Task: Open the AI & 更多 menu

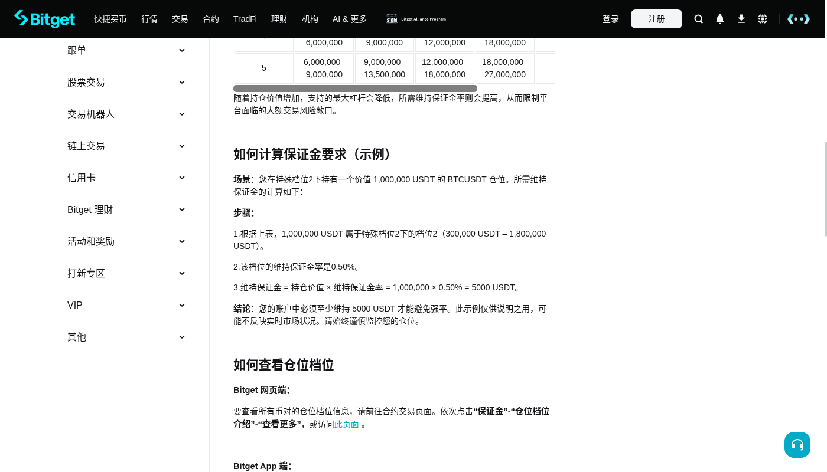Action: [x=350, y=19]
